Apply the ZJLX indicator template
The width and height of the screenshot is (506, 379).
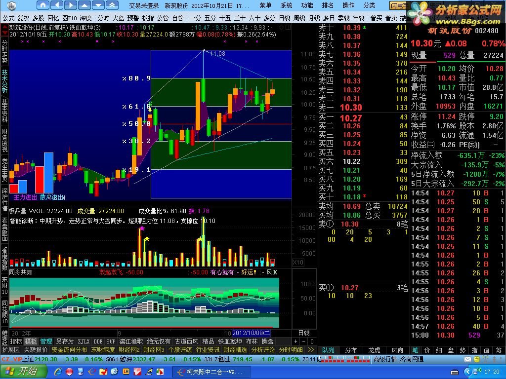pos(84,341)
